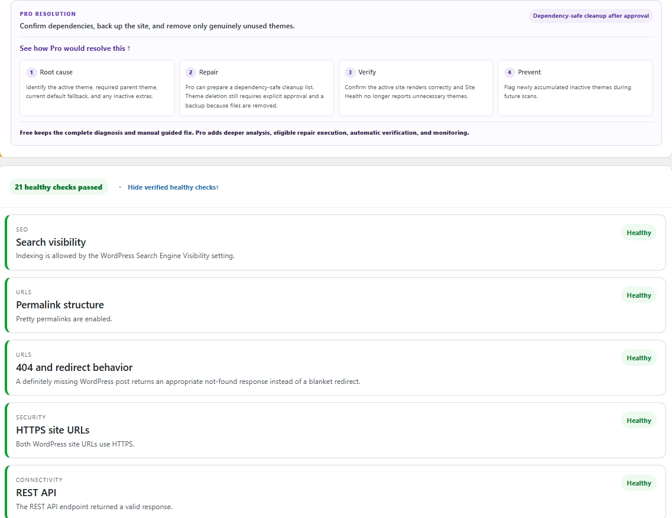Click the SEO category label
Viewport: 672px width, 518px height.
tap(22, 230)
